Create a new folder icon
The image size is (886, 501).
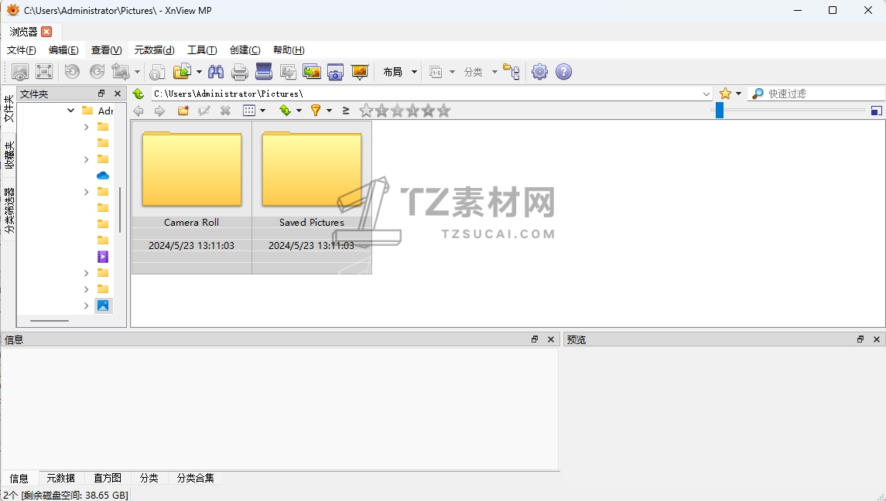click(183, 111)
